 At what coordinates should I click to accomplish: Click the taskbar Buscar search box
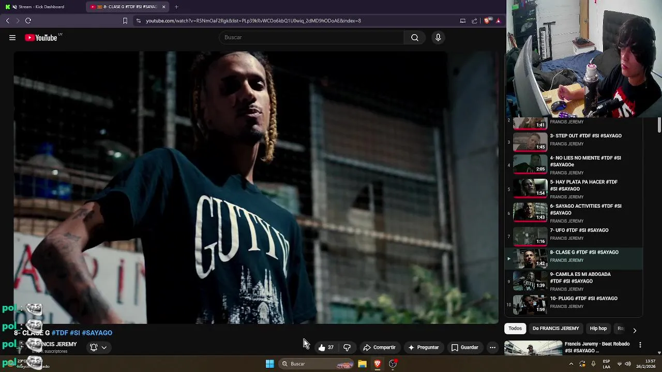click(317, 364)
